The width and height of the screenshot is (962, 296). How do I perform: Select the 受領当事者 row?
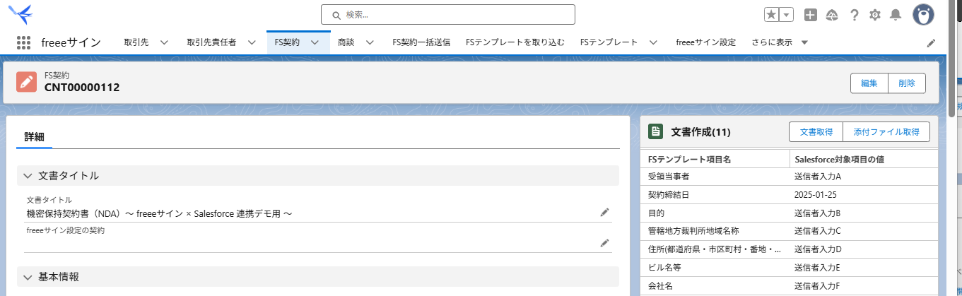(x=790, y=177)
